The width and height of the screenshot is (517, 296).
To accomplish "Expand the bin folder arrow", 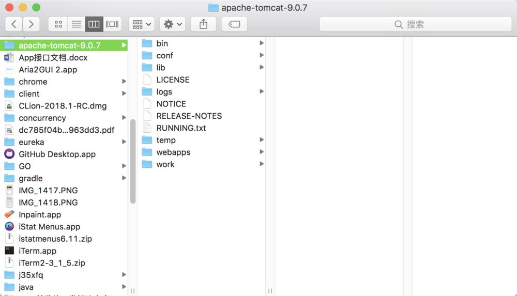I will 262,43.
